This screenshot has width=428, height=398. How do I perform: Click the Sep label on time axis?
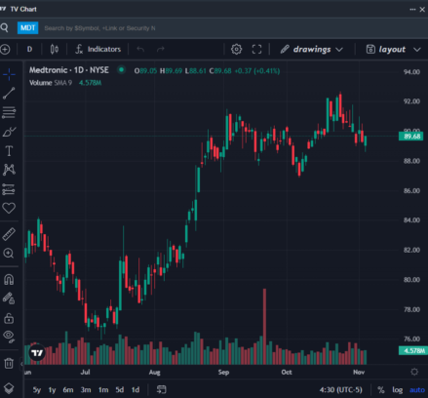(223, 372)
